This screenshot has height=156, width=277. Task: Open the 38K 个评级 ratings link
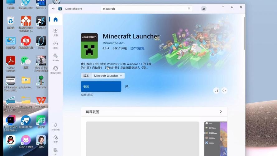pyautogui.click(x=120, y=48)
